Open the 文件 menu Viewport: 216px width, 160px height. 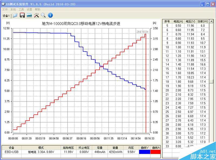point(5,9)
